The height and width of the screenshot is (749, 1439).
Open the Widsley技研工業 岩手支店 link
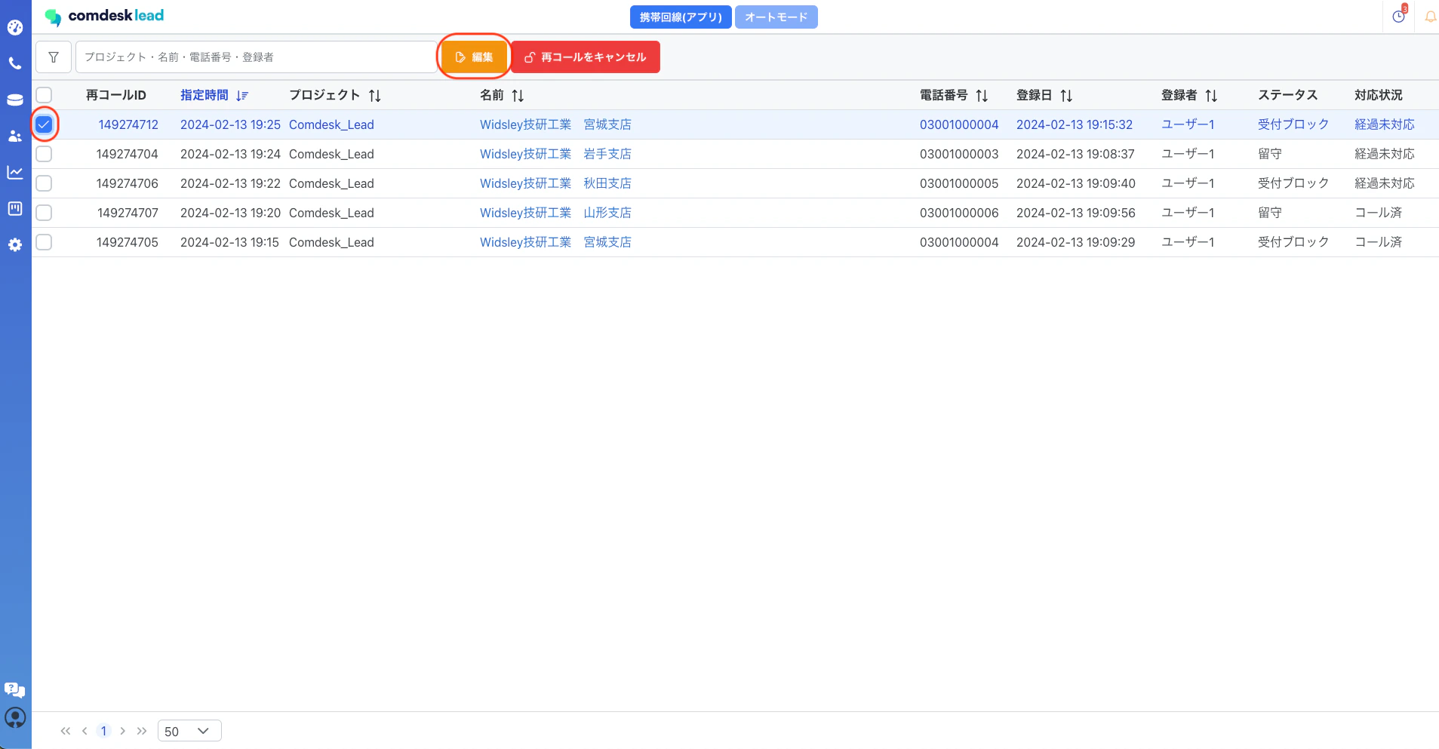555,154
